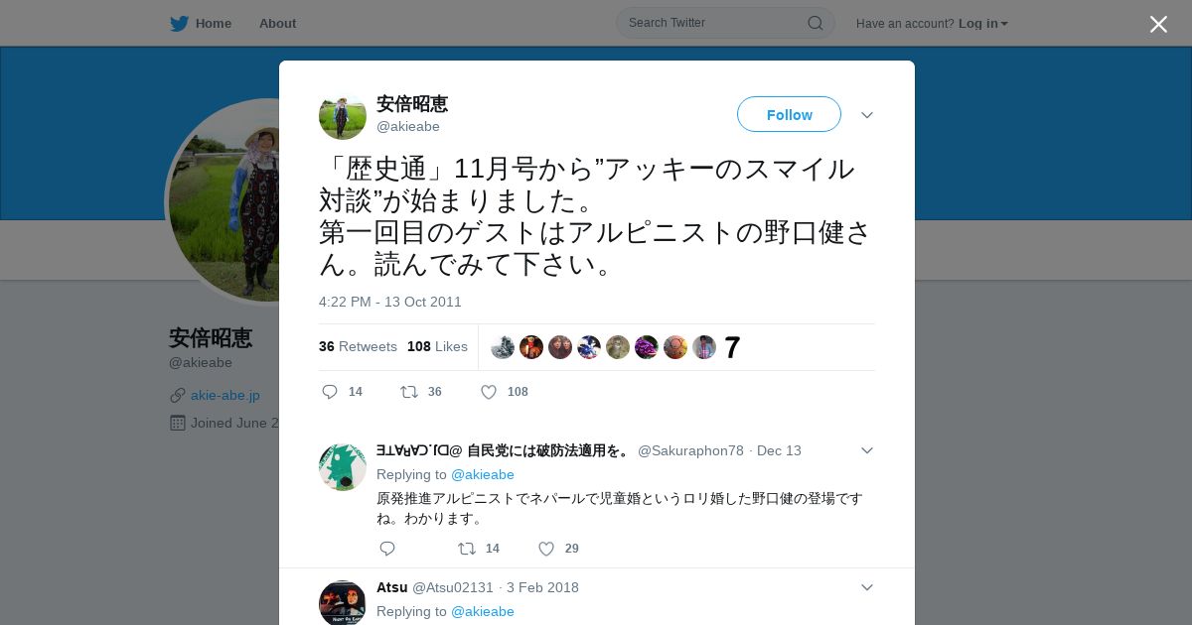Click the search magnifier icon

815,23
